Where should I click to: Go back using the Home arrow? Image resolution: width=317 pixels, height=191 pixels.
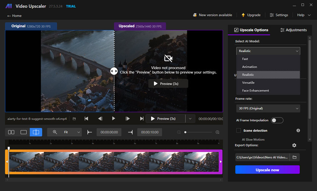(14, 16)
